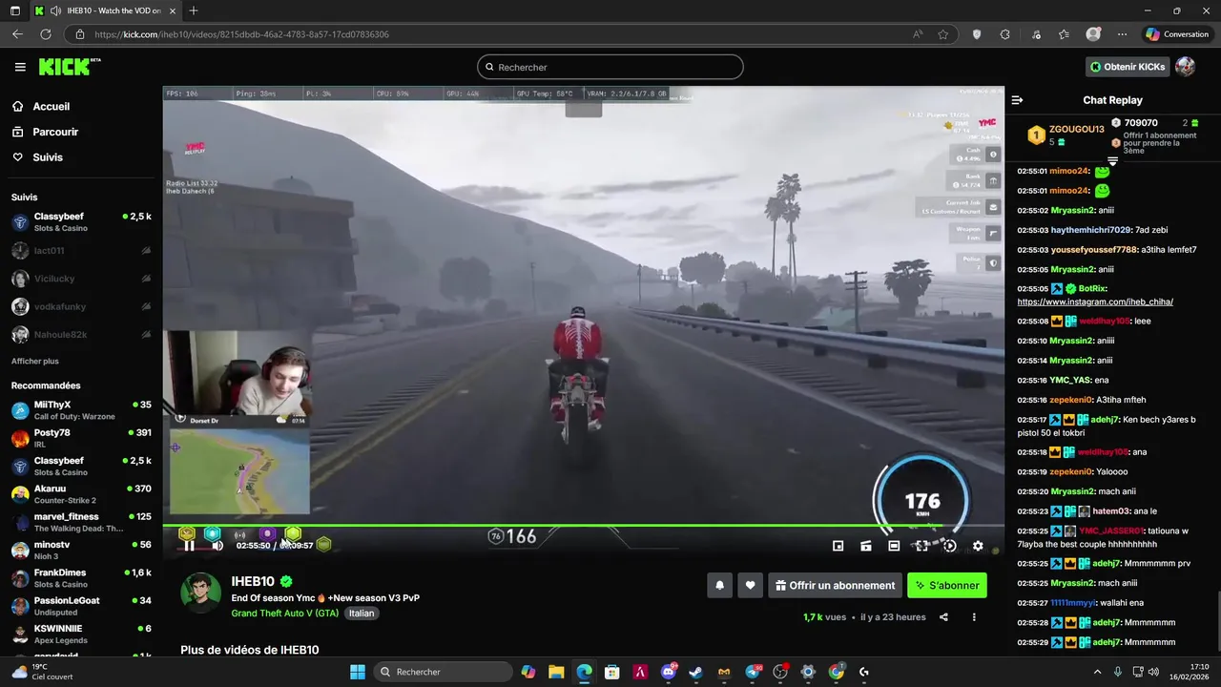Open the hamburger sidebar menu
The width and height of the screenshot is (1221, 687).
20,67
